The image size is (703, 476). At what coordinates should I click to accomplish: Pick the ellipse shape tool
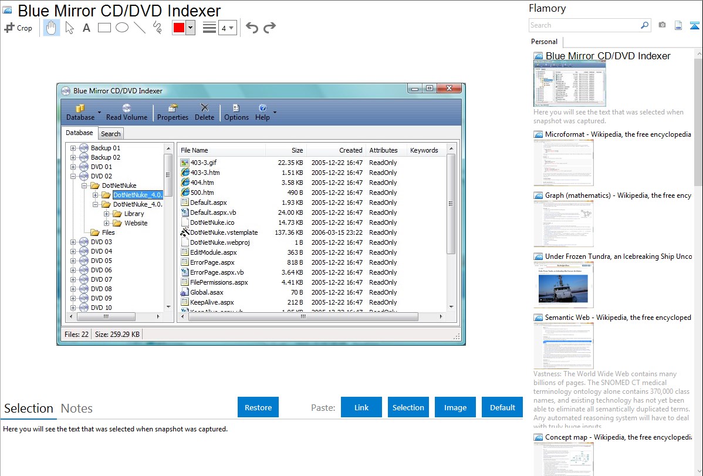(x=122, y=28)
